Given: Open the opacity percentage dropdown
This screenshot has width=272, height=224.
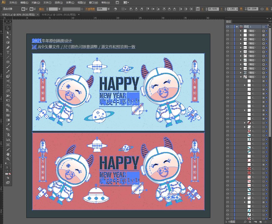Looking at the screenshot, I should [x=108, y=9].
